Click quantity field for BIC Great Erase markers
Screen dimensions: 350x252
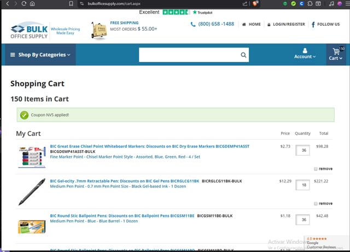click(x=302, y=150)
